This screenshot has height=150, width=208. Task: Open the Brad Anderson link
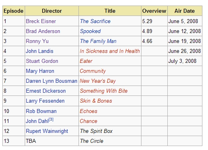pyautogui.click(x=43, y=31)
